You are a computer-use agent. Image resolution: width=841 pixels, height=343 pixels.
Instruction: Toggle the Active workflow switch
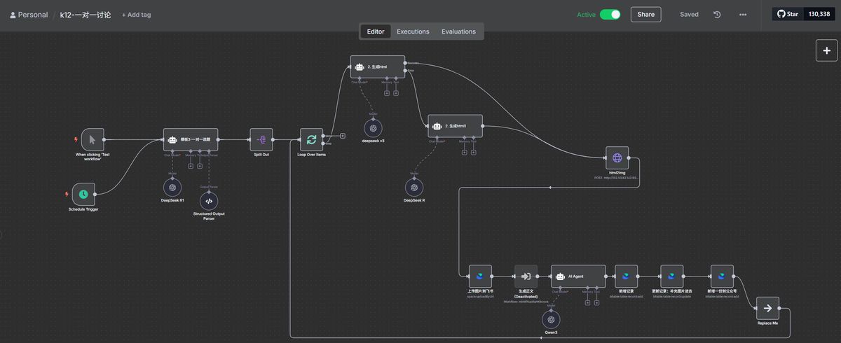pyautogui.click(x=610, y=15)
